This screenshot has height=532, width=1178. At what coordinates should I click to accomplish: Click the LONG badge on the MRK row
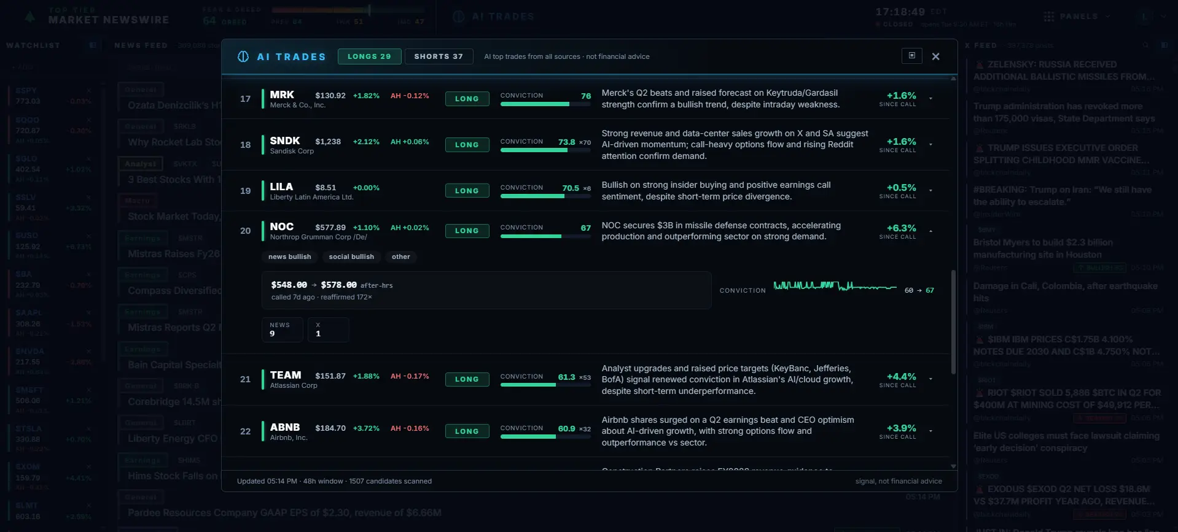[467, 99]
